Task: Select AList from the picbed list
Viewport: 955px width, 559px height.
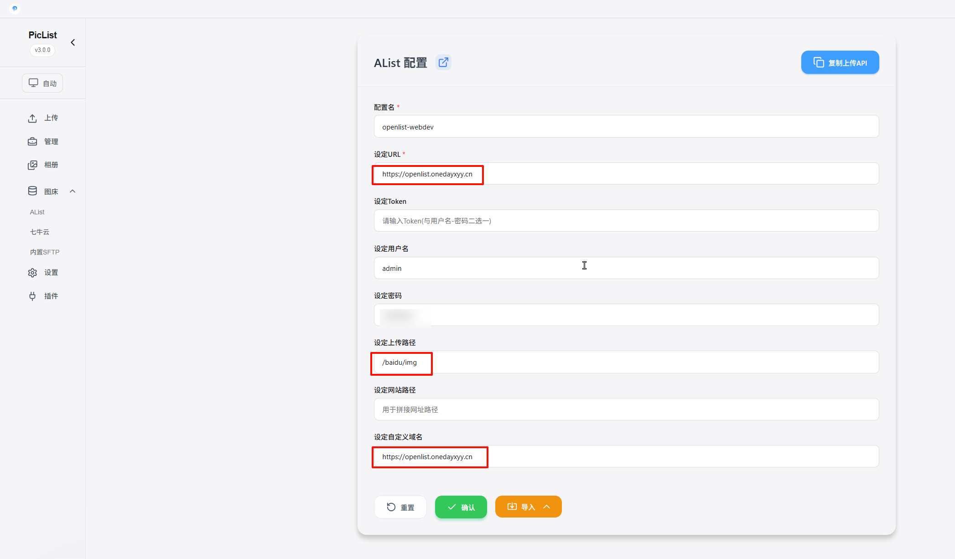Action: point(37,212)
